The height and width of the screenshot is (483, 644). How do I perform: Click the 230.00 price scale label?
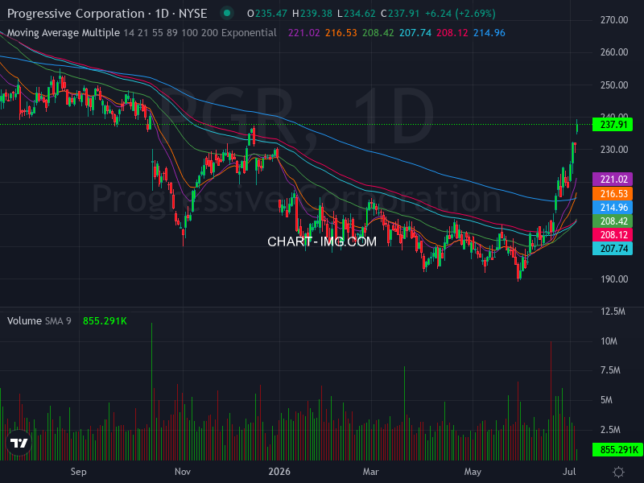coord(614,150)
